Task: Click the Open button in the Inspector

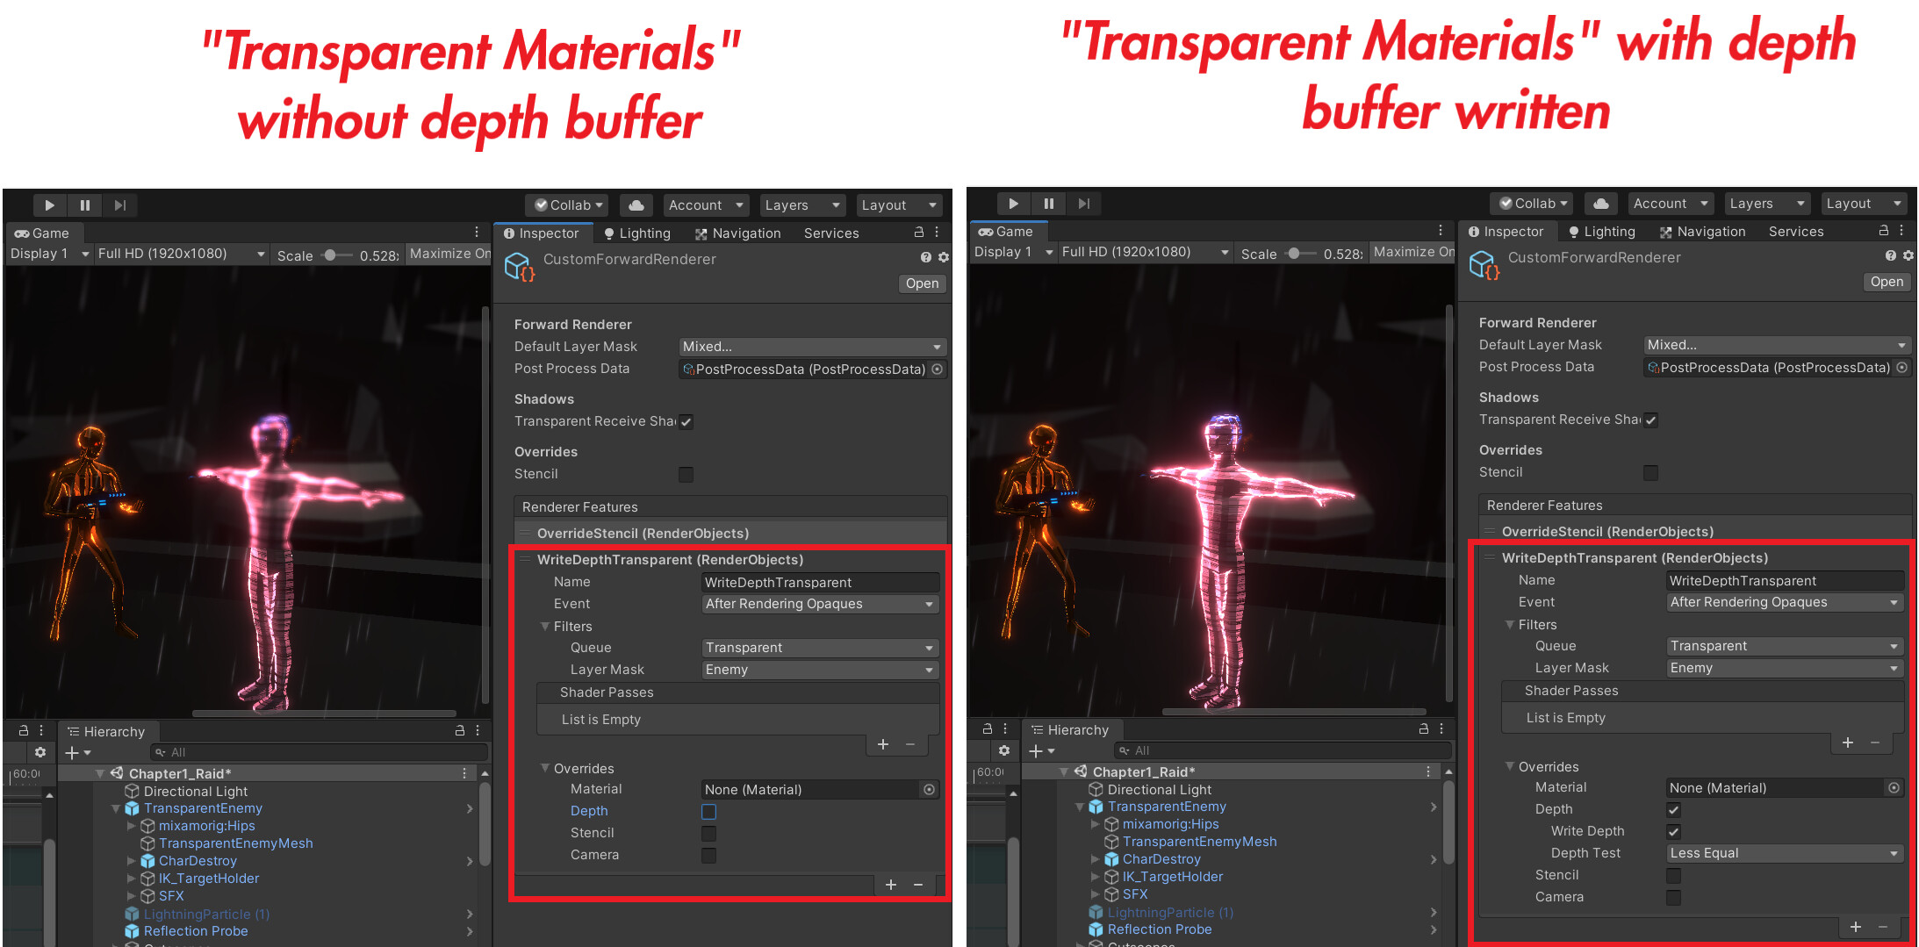Action: pos(921,283)
